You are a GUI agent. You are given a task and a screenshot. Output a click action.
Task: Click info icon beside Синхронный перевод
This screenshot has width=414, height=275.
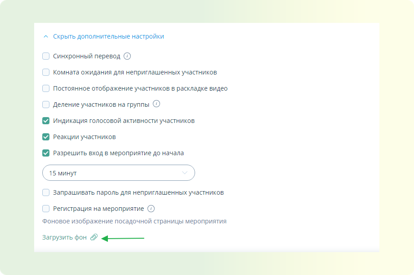coord(127,56)
